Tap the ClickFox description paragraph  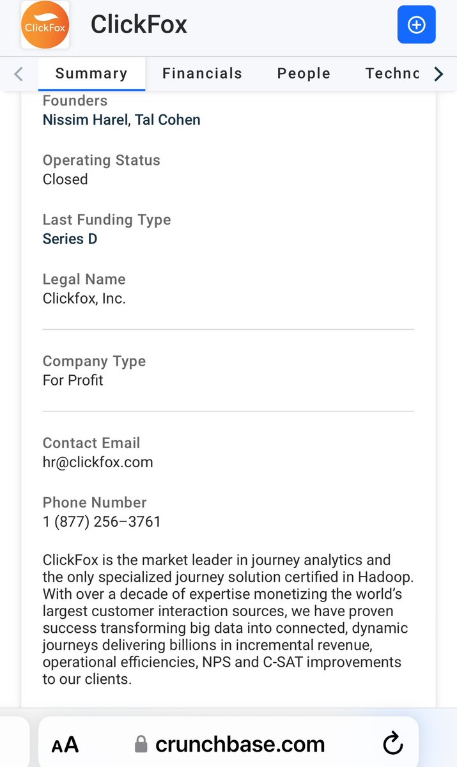[x=228, y=619]
